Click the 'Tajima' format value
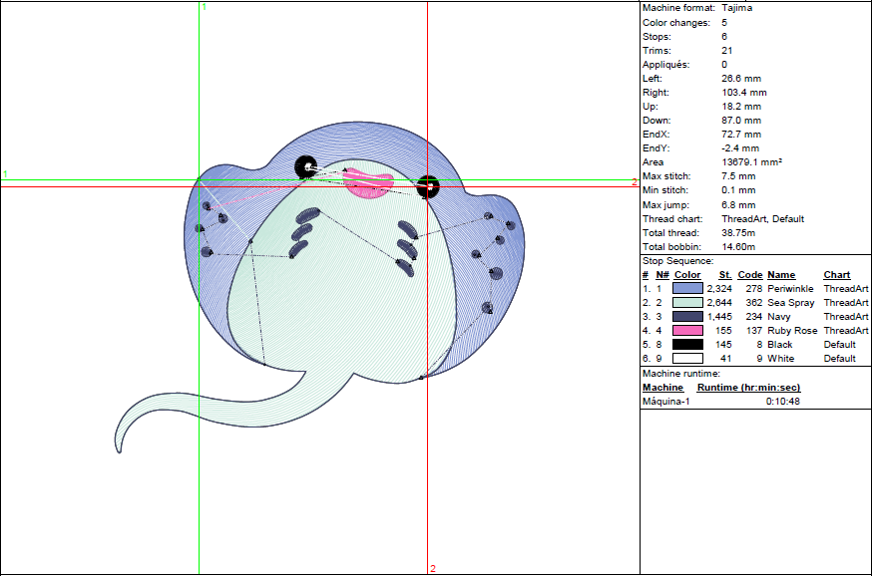Viewport: 872px width, 576px height. (x=737, y=8)
